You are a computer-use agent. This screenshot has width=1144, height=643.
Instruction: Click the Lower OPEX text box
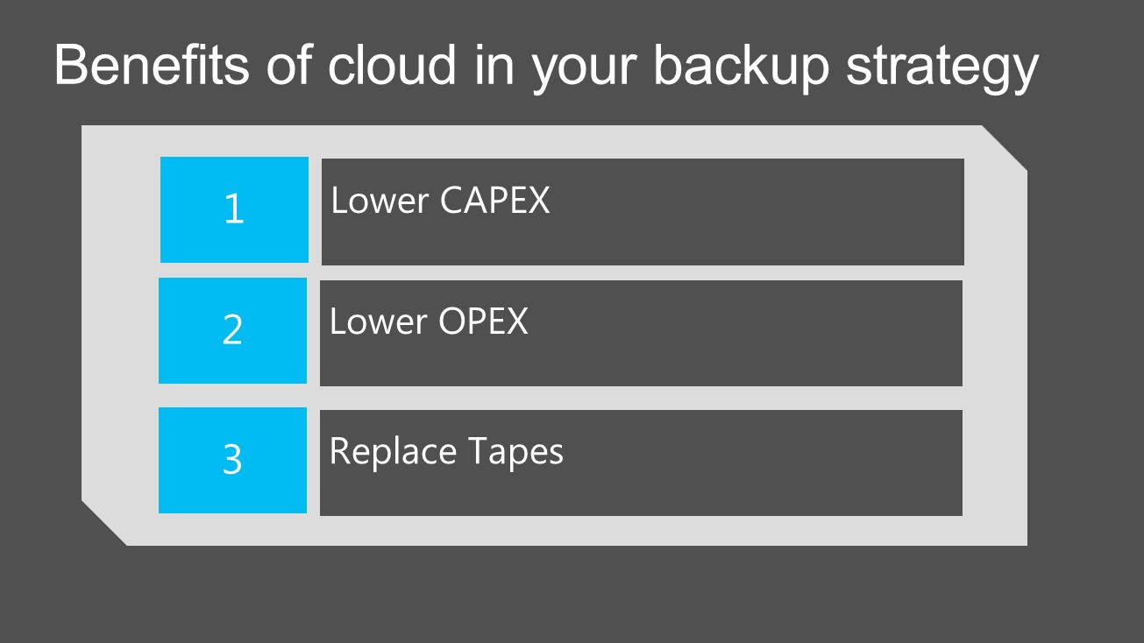(x=641, y=333)
